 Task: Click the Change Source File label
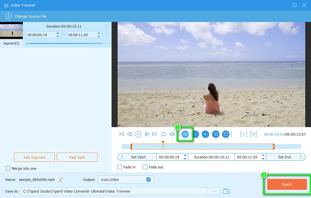click(31, 16)
